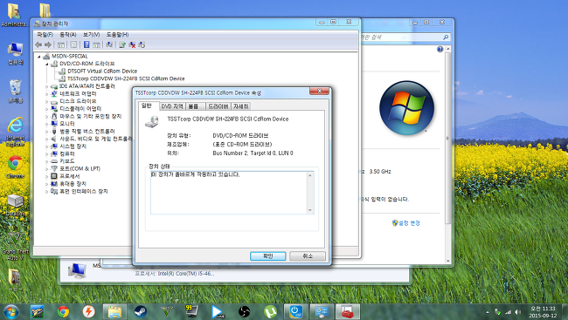Open Windows Explorer from the taskbar
Viewport: 568px width, 320px height.
click(114, 311)
